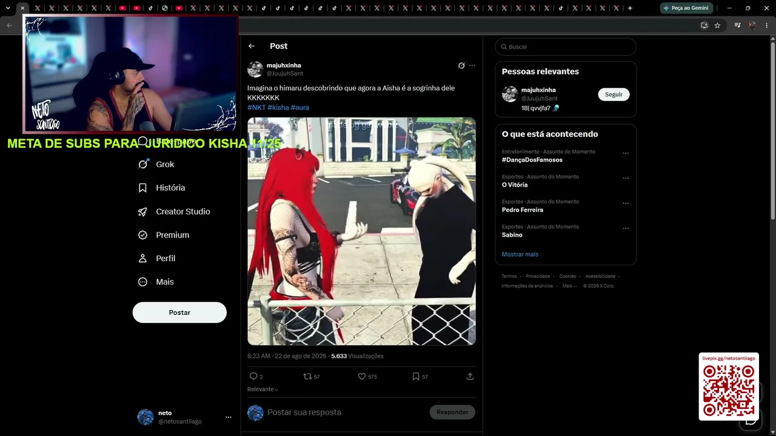Image resolution: width=776 pixels, height=436 pixels.
Task: Click Seguir to follow majuhxinha
Action: 614,94
